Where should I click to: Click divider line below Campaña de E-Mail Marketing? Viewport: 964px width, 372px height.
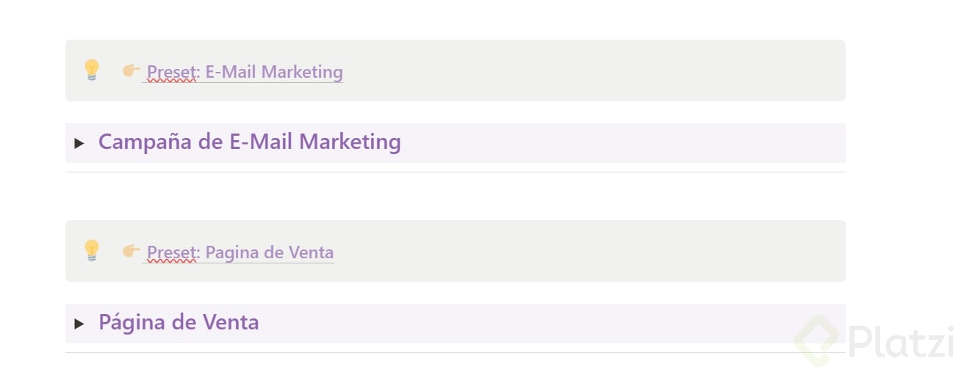[x=456, y=172]
